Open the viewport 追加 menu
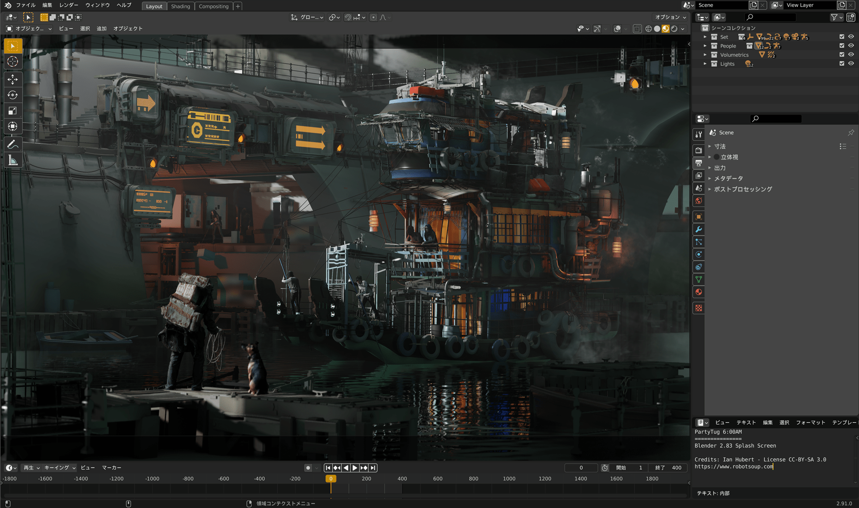 coord(102,29)
